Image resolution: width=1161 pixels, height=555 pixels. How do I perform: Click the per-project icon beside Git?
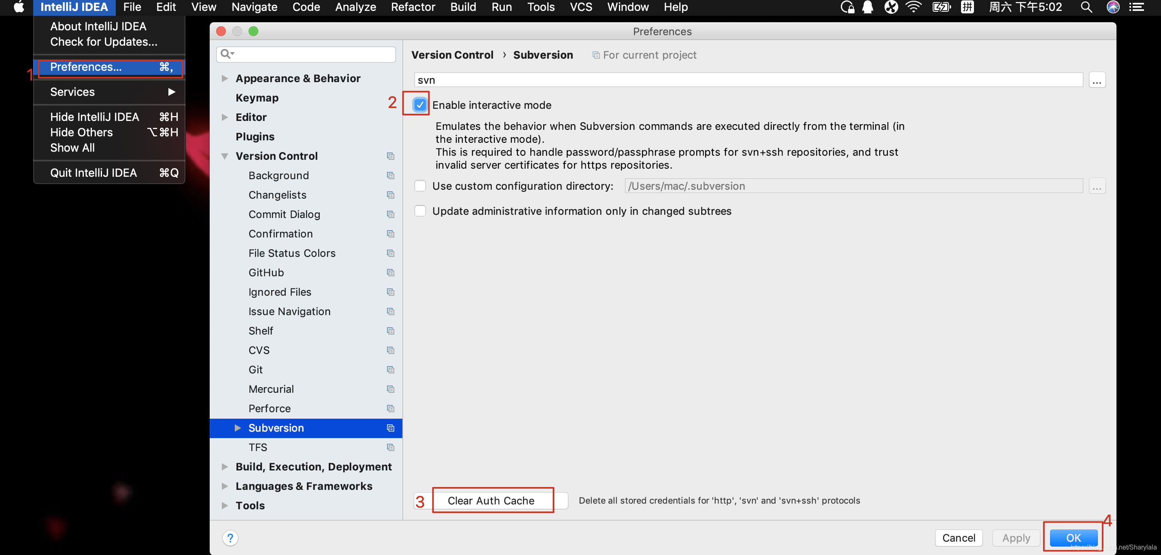pyautogui.click(x=390, y=369)
